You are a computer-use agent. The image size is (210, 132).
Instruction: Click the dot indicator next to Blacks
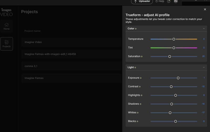[137, 121]
